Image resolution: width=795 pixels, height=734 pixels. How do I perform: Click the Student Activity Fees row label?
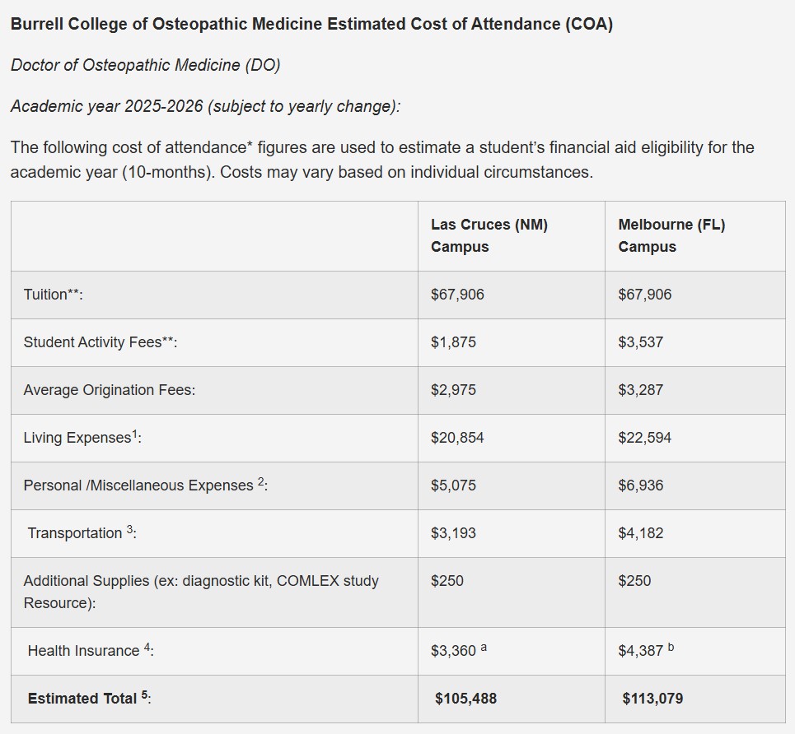(101, 342)
